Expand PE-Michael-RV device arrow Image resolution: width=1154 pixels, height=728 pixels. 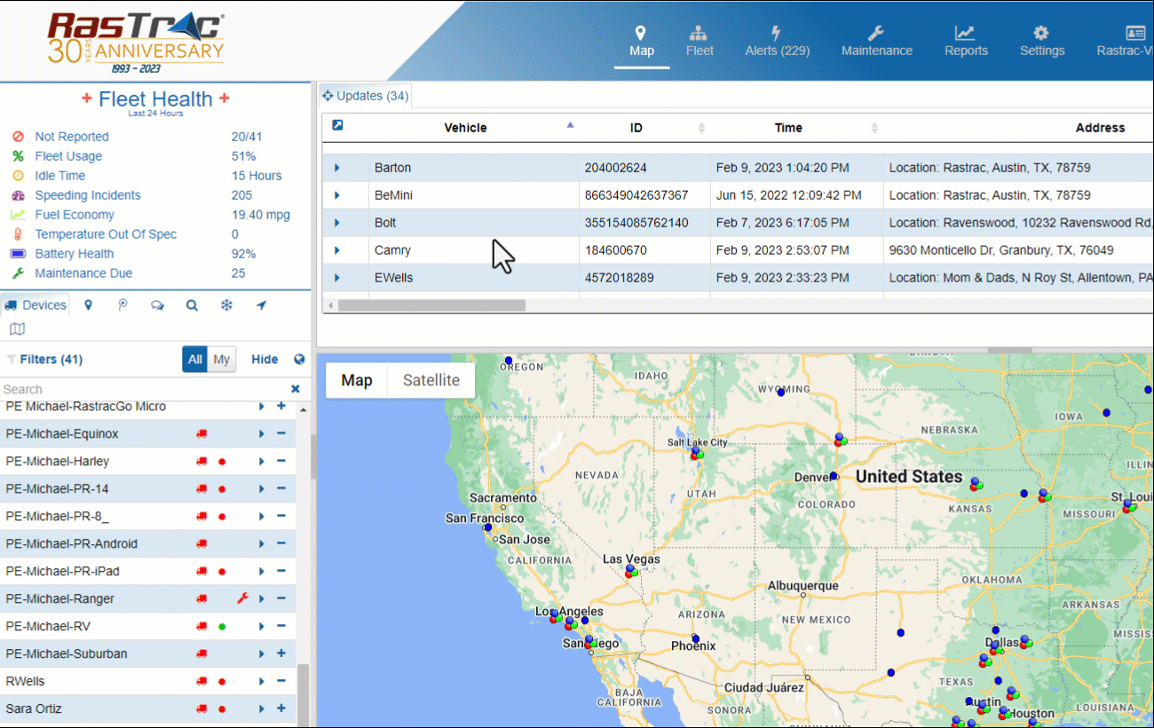click(x=262, y=627)
